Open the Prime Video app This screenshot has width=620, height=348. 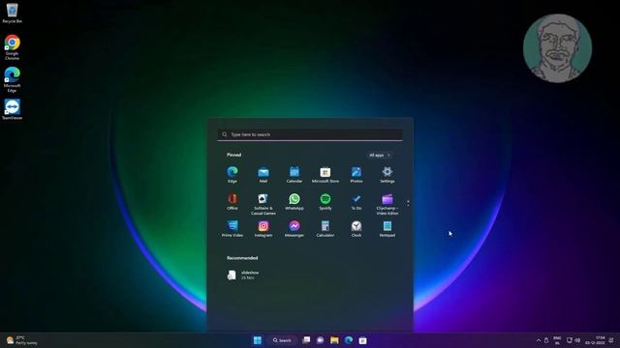232,229
